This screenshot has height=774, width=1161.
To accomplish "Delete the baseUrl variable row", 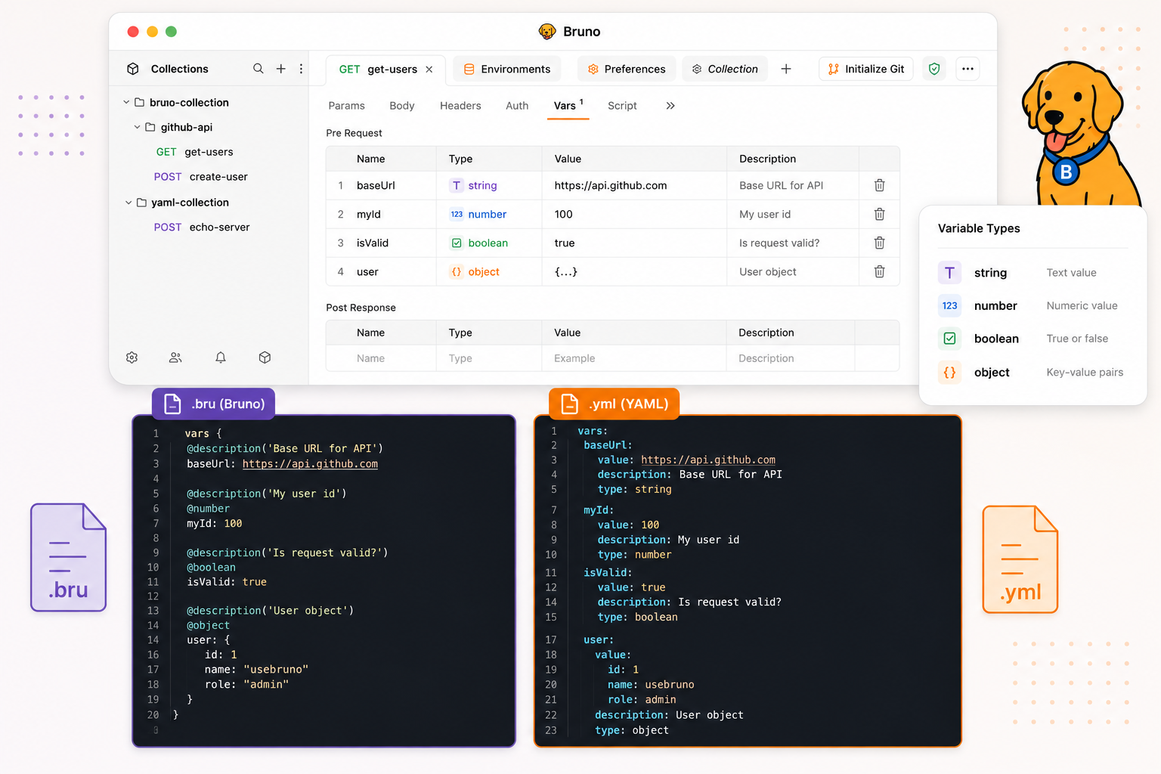I will pos(880,185).
